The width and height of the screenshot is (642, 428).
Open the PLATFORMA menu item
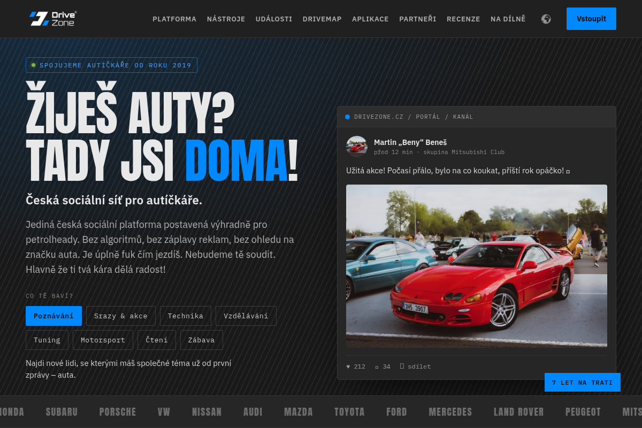click(174, 19)
